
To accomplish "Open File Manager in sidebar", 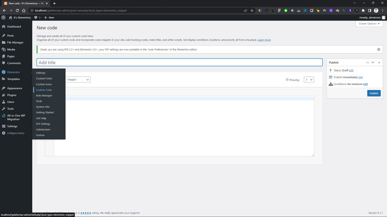I will (x=15, y=43).
